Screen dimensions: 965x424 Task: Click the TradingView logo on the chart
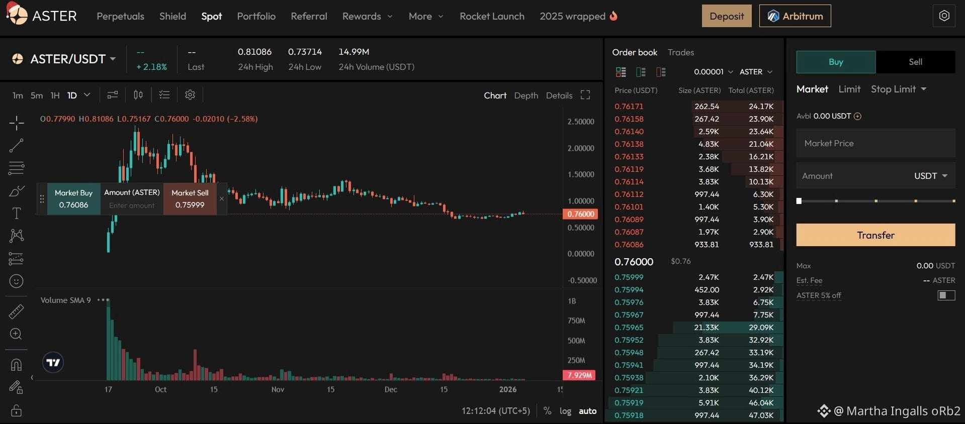(53, 362)
